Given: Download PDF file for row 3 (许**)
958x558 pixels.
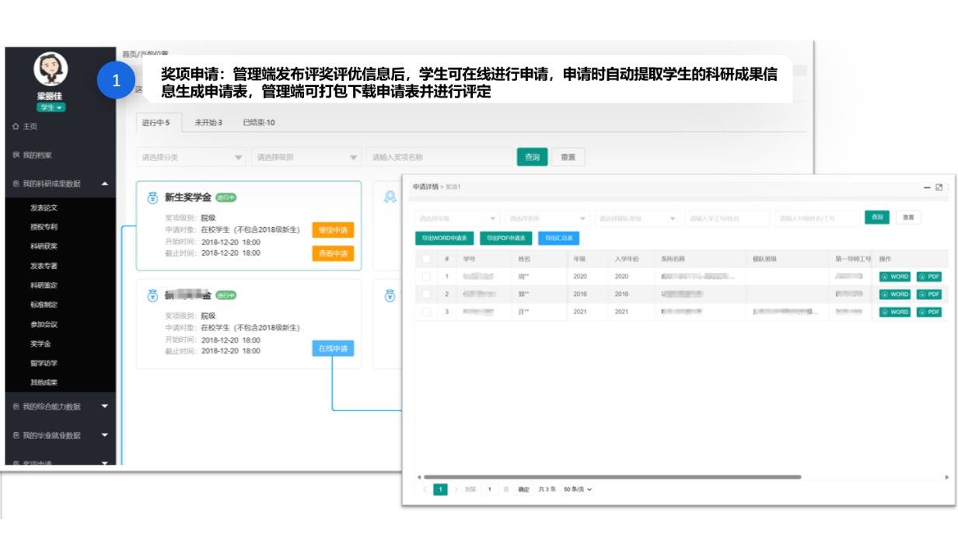Looking at the screenshot, I should coord(929,312).
